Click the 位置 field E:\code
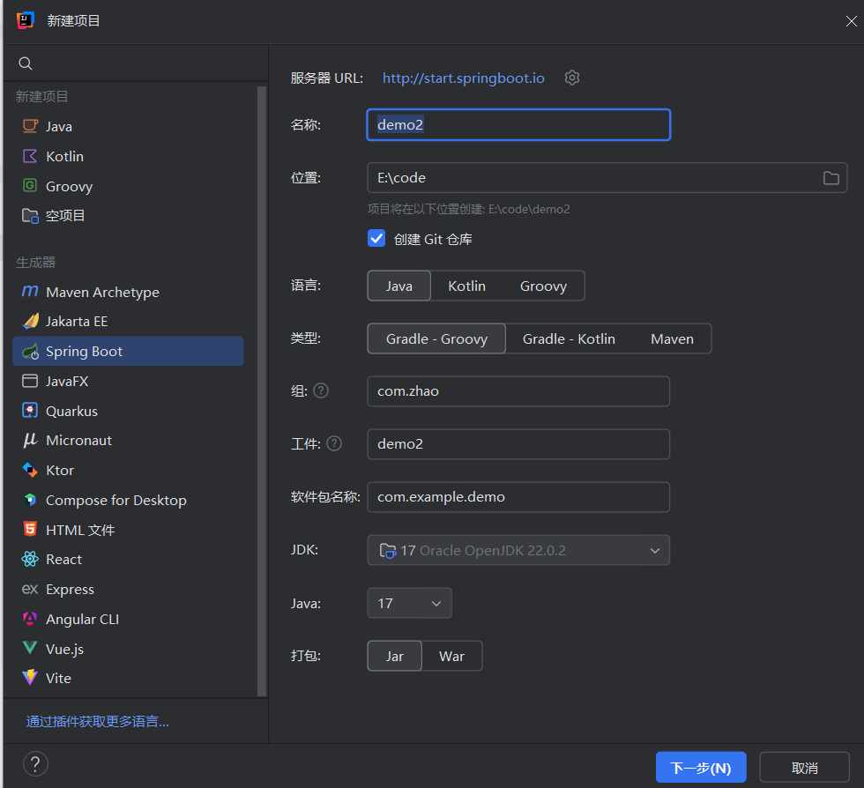 [607, 177]
